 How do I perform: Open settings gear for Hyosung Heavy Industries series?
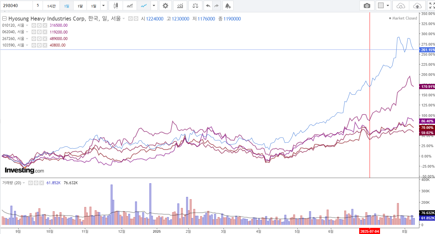pos(136,19)
